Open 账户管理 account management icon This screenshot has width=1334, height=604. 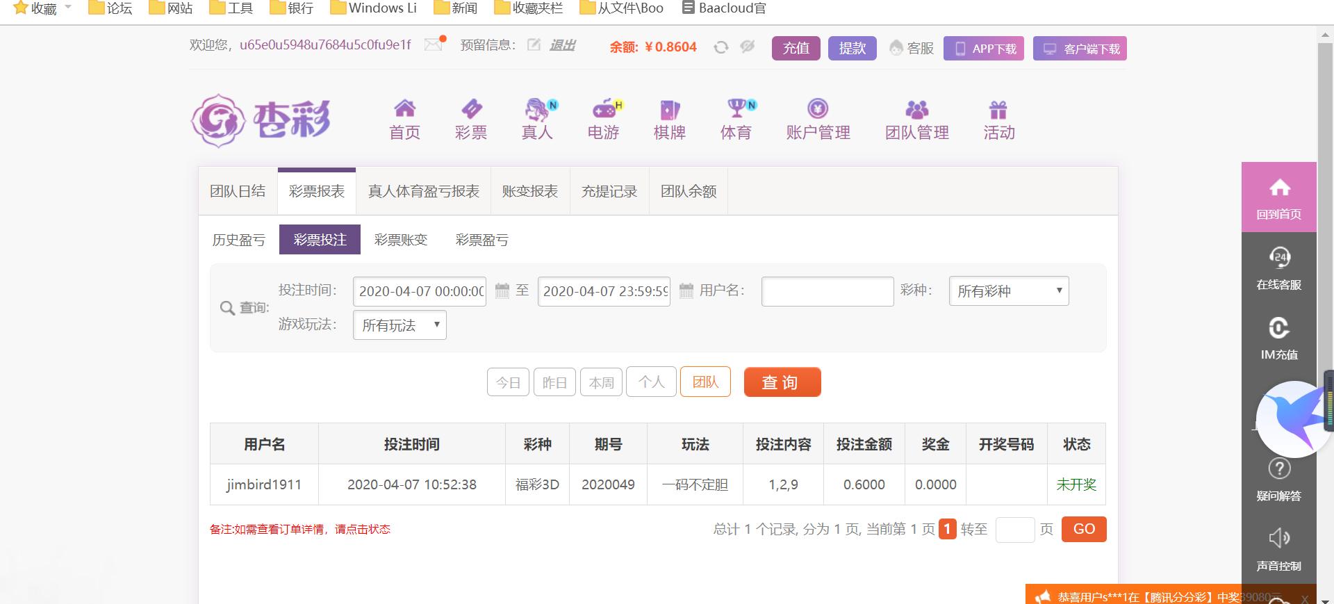(818, 108)
